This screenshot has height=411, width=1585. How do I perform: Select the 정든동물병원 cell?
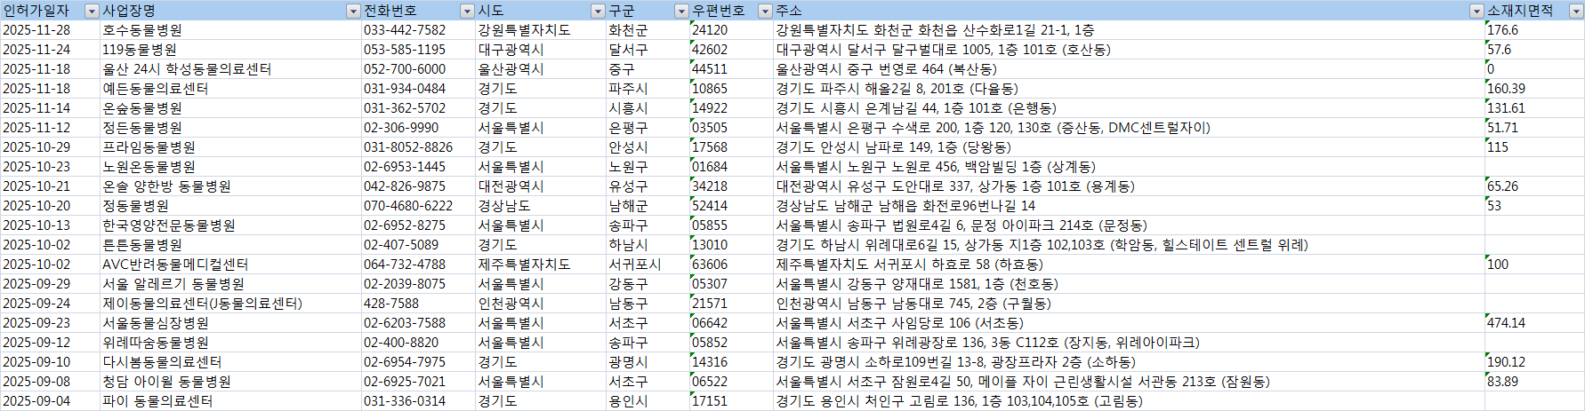click(230, 128)
